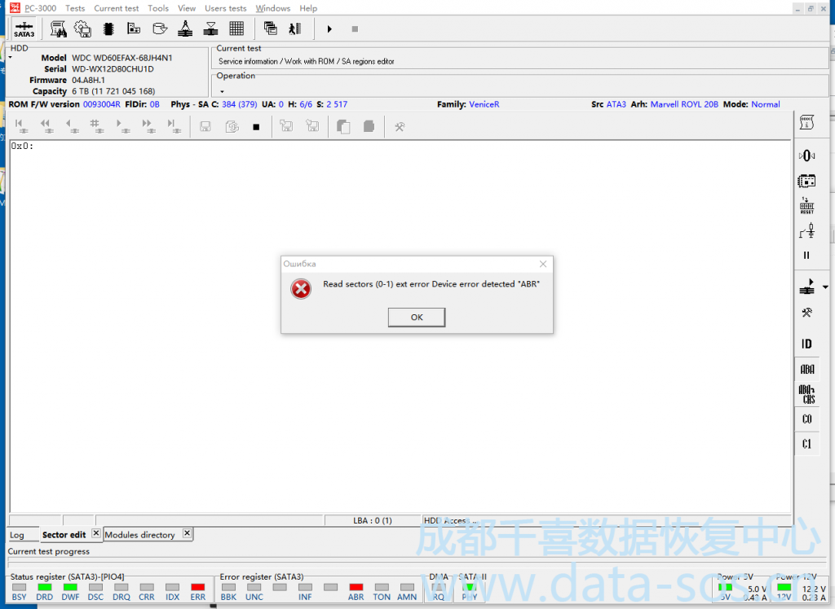The image size is (835, 609).
Task: Expand the Operation panel dropdown arrow
Action: click(222, 91)
